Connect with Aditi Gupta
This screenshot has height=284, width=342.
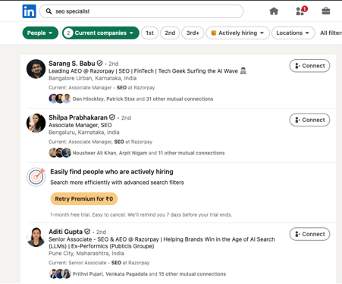309,234
